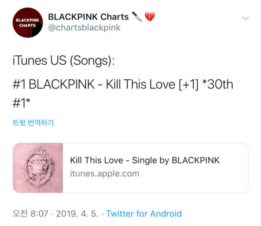Image resolution: width=261 pixels, height=226 pixels.
Task: Click the @chartsblackpink handle
Action: [84, 28]
